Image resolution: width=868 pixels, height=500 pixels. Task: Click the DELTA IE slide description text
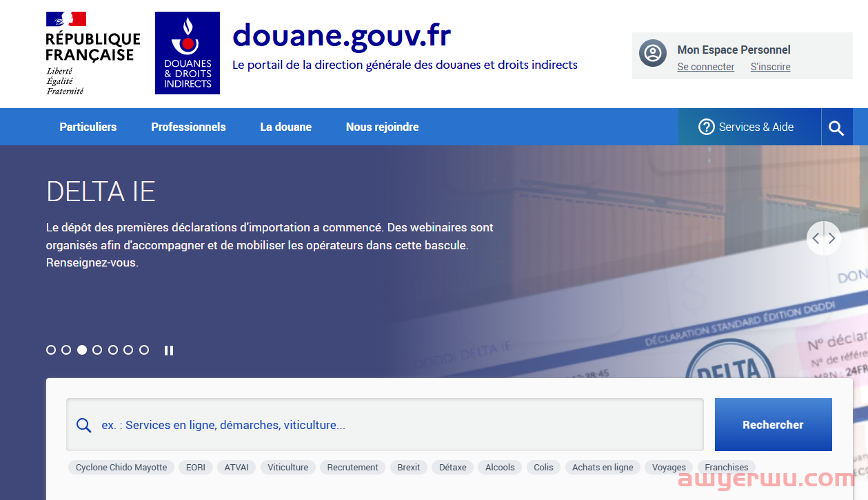pyautogui.click(x=270, y=244)
